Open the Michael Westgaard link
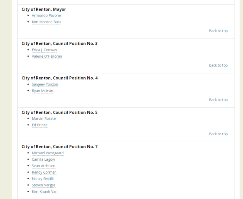 click(x=47, y=153)
